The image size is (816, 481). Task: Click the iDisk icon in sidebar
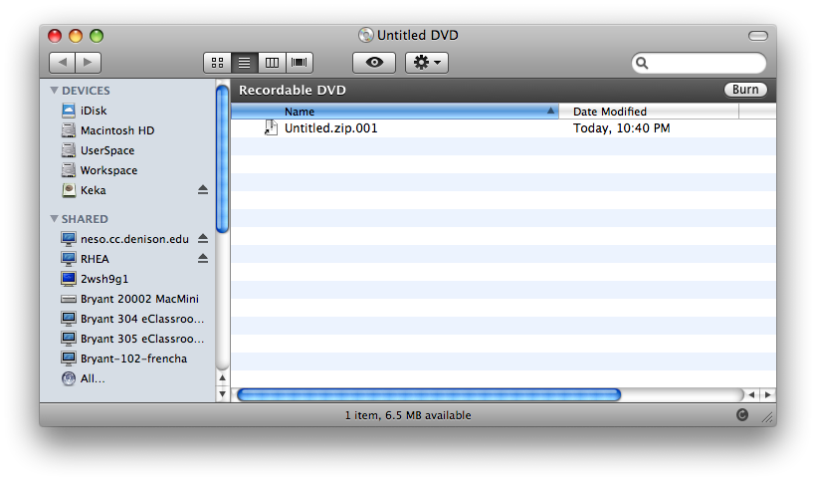click(x=69, y=111)
